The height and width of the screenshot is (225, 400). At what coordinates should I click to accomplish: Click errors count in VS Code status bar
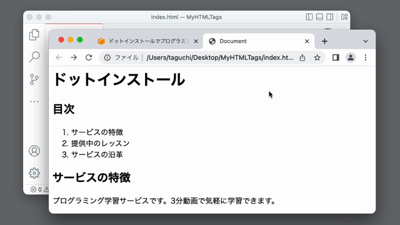pyautogui.click(x=36, y=189)
